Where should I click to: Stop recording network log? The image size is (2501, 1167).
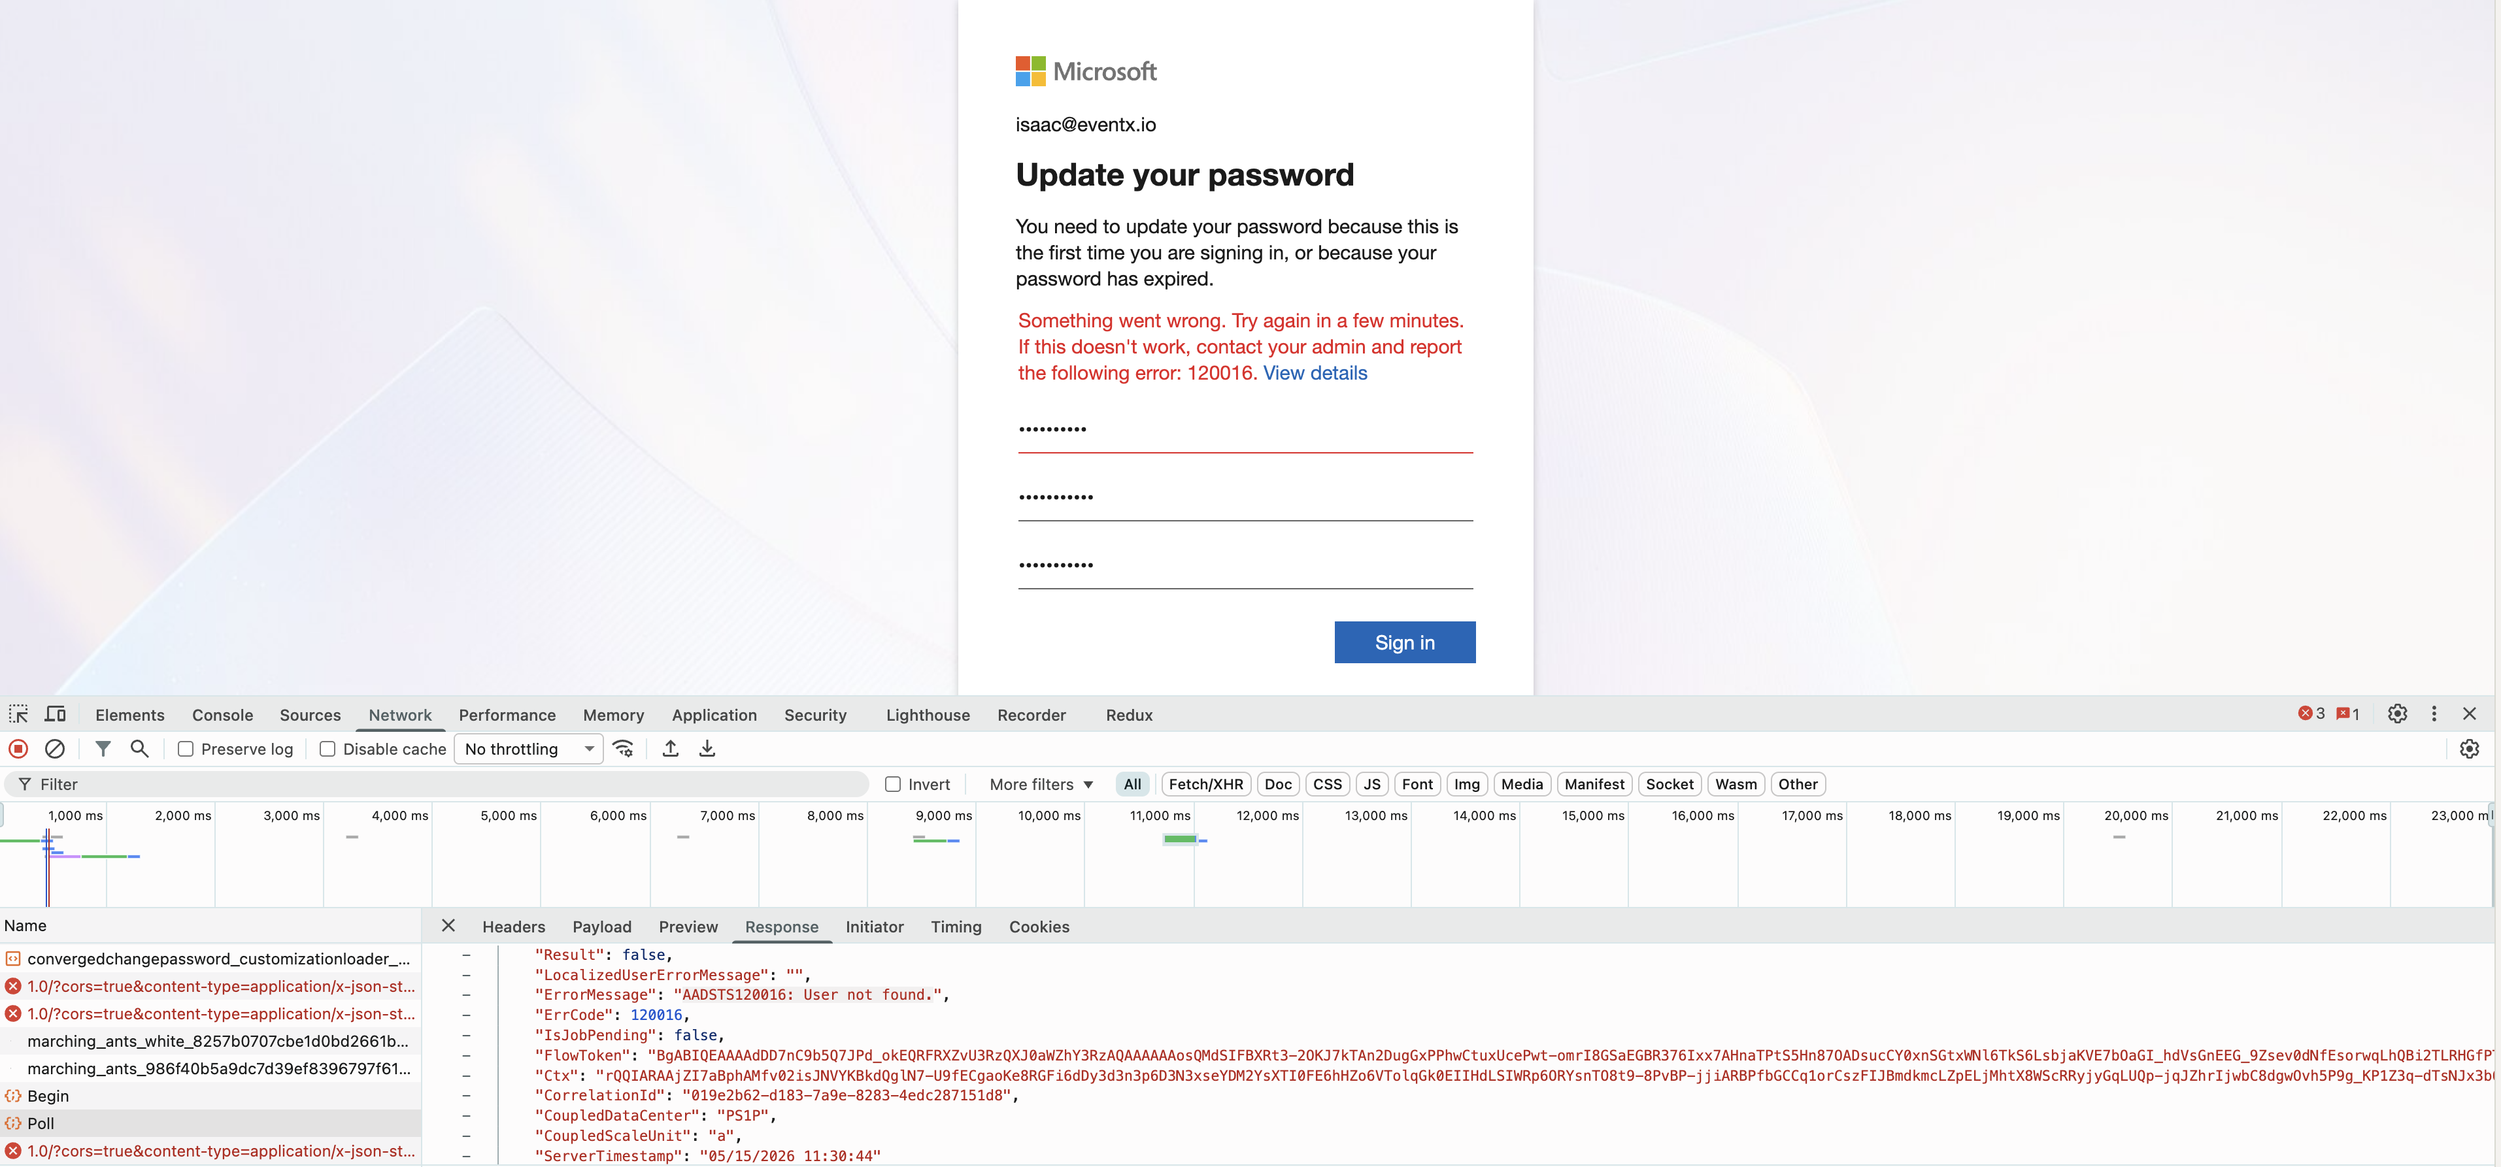click(x=18, y=749)
